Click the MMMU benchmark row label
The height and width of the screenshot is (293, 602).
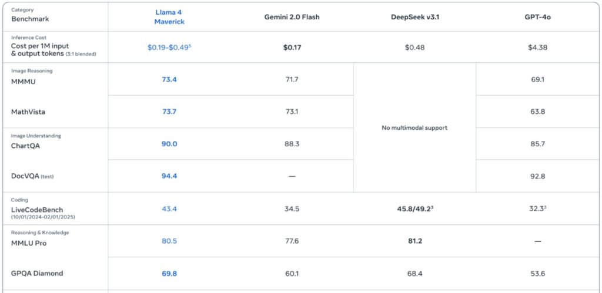pyautogui.click(x=24, y=82)
